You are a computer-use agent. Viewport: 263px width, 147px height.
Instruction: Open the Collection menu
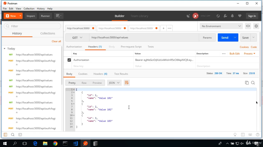pos(29,9)
